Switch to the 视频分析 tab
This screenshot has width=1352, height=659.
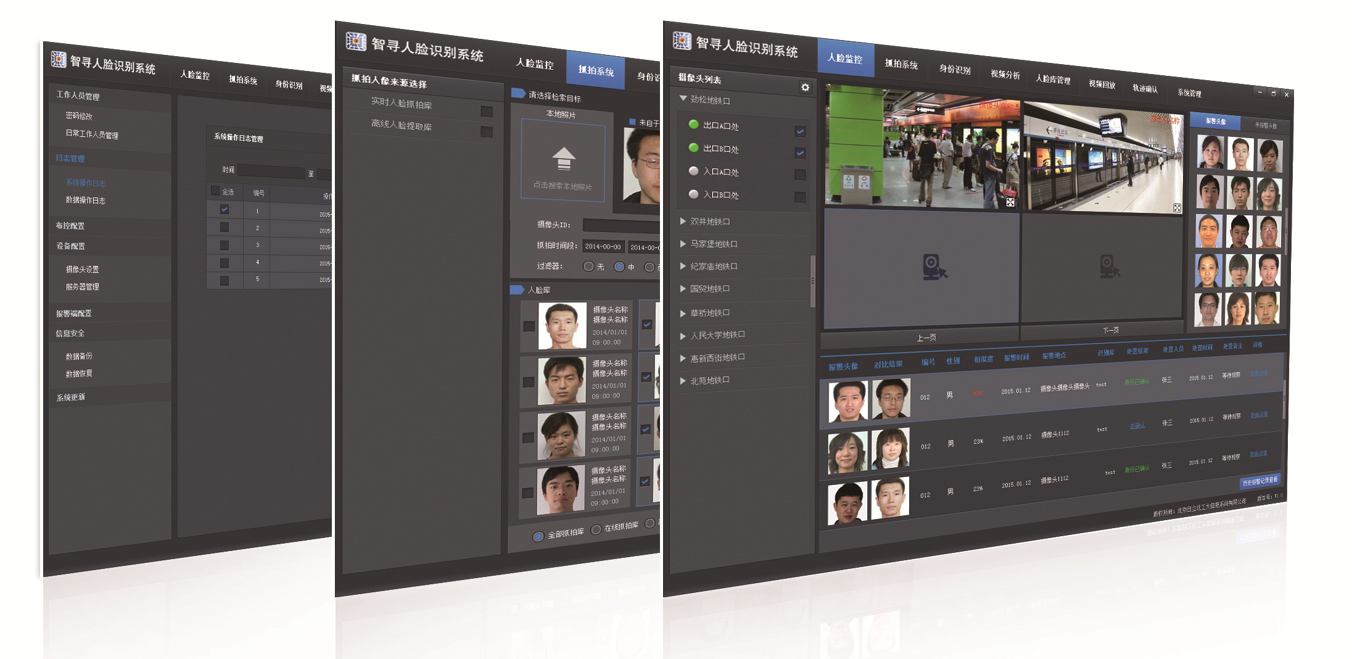(x=1005, y=74)
